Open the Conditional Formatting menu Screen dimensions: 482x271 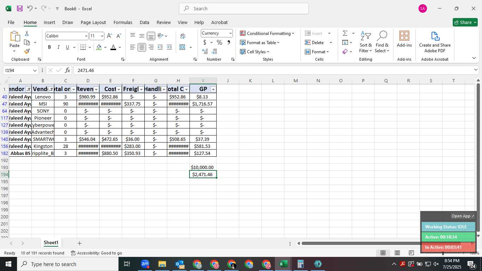pos(267,33)
